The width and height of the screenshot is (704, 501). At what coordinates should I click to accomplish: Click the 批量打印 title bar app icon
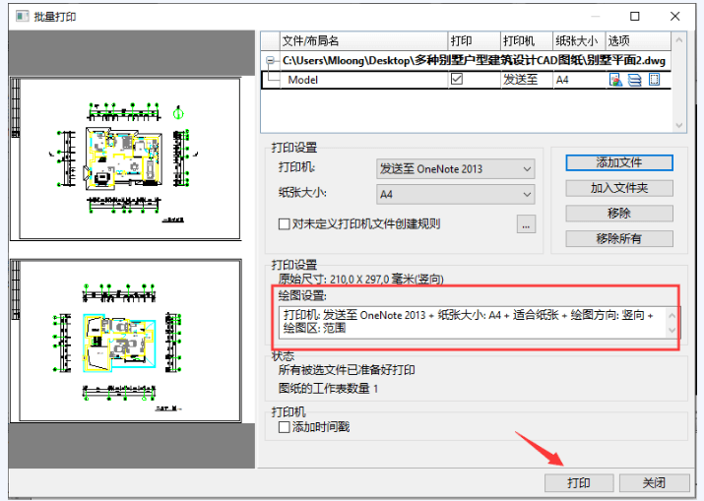(x=22, y=17)
